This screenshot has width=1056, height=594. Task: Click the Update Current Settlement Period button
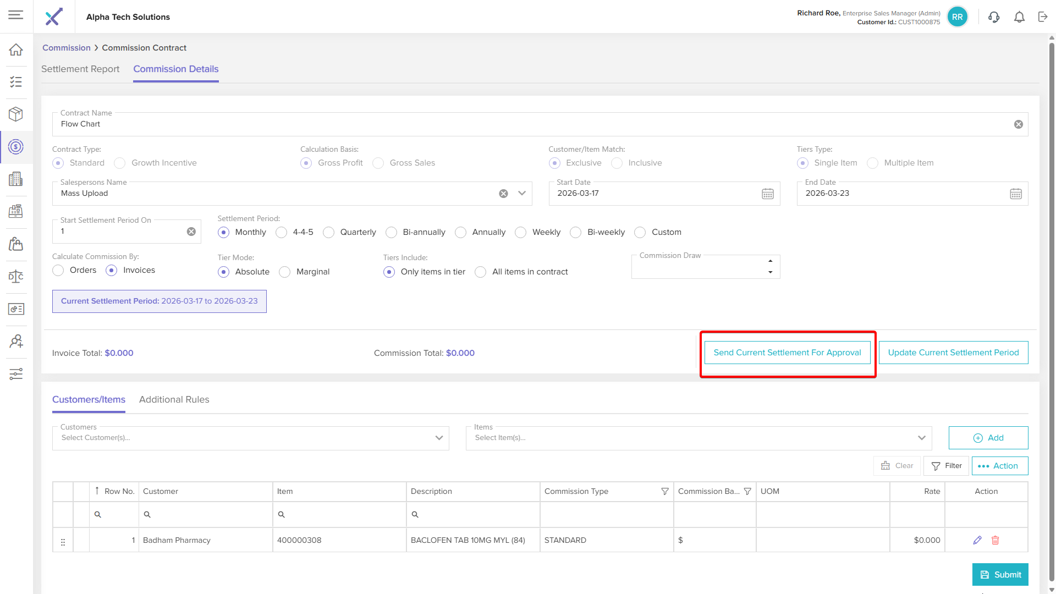click(x=953, y=353)
